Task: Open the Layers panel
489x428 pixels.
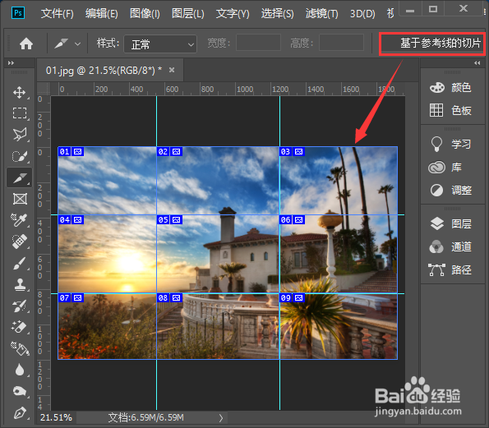Action: (x=450, y=223)
